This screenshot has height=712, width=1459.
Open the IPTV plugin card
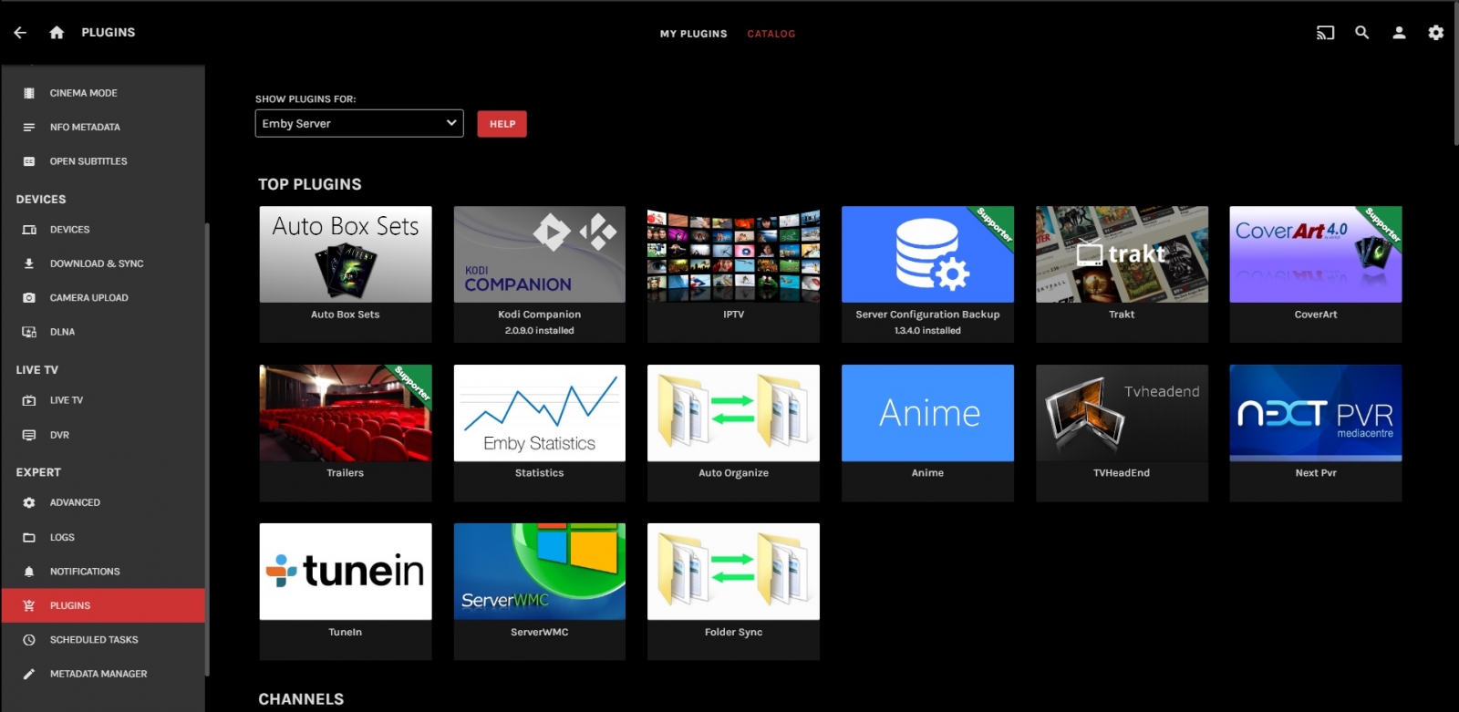tap(734, 274)
